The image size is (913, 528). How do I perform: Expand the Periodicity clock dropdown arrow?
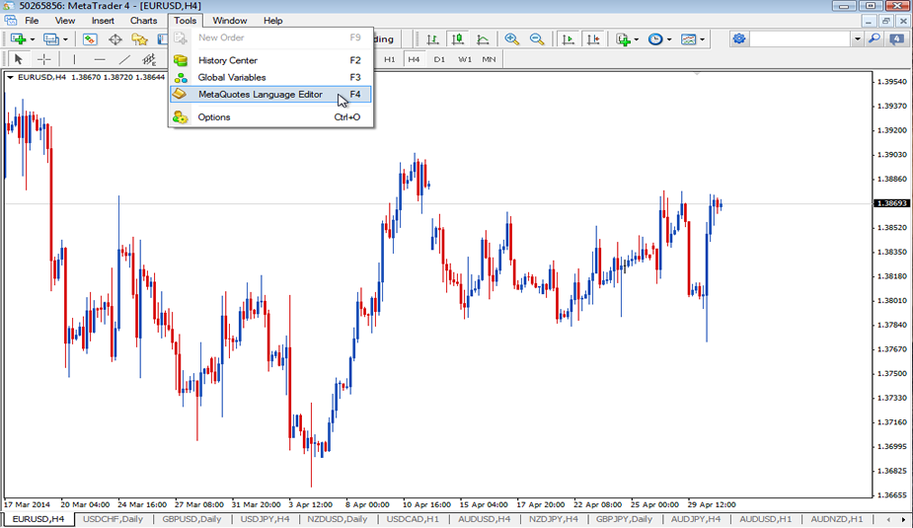(x=669, y=39)
